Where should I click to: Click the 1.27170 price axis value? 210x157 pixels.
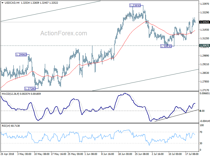click(x=204, y=90)
